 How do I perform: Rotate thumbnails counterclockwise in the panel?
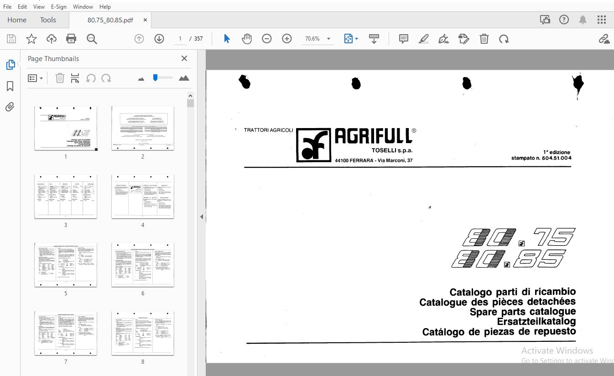[91, 78]
